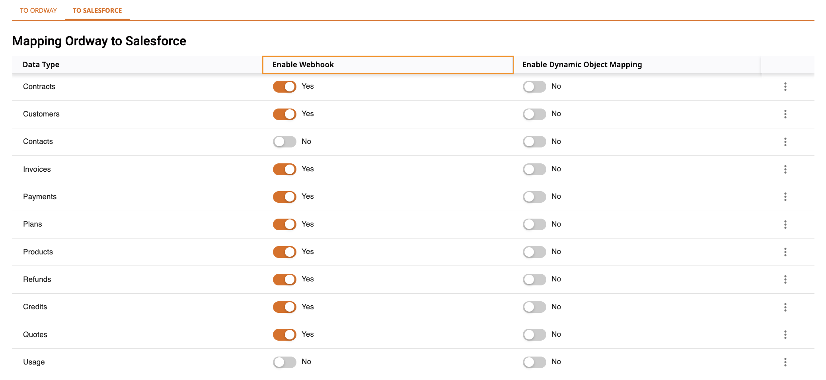Switch to the TO ORDWAY tab
This screenshot has height=380, width=826.
38,10
